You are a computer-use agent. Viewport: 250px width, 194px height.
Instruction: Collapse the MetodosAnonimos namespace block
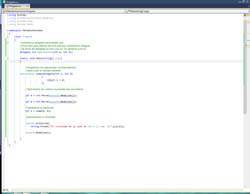point(8,30)
